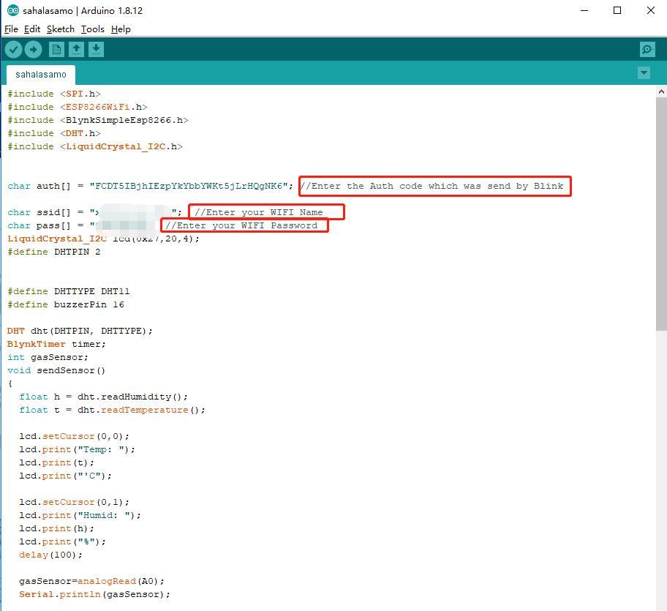Open the Serial Monitor
Viewport: 667px width, 611px height.
pyautogui.click(x=647, y=49)
